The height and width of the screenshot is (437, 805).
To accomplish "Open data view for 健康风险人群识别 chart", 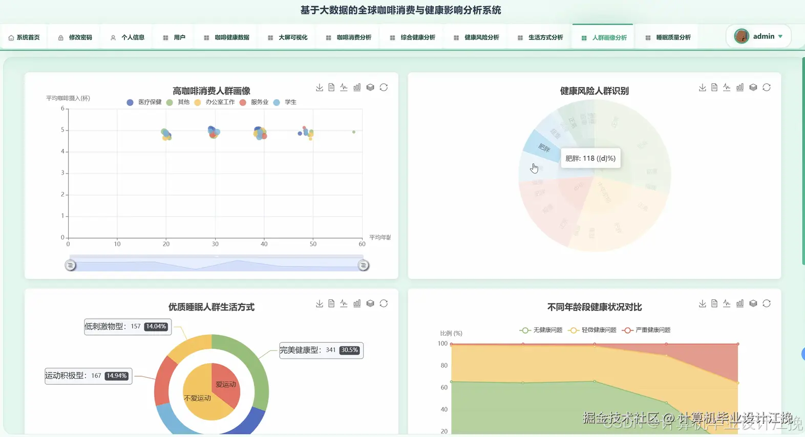I will click(714, 88).
